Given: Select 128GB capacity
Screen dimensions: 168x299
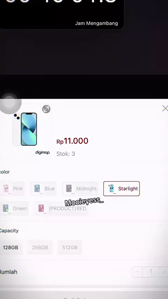Looking at the screenshot, I should (x=11, y=248).
